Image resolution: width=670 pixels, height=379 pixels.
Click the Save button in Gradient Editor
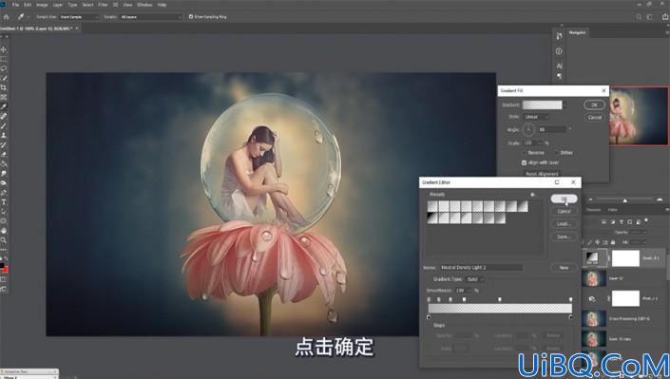coord(564,237)
